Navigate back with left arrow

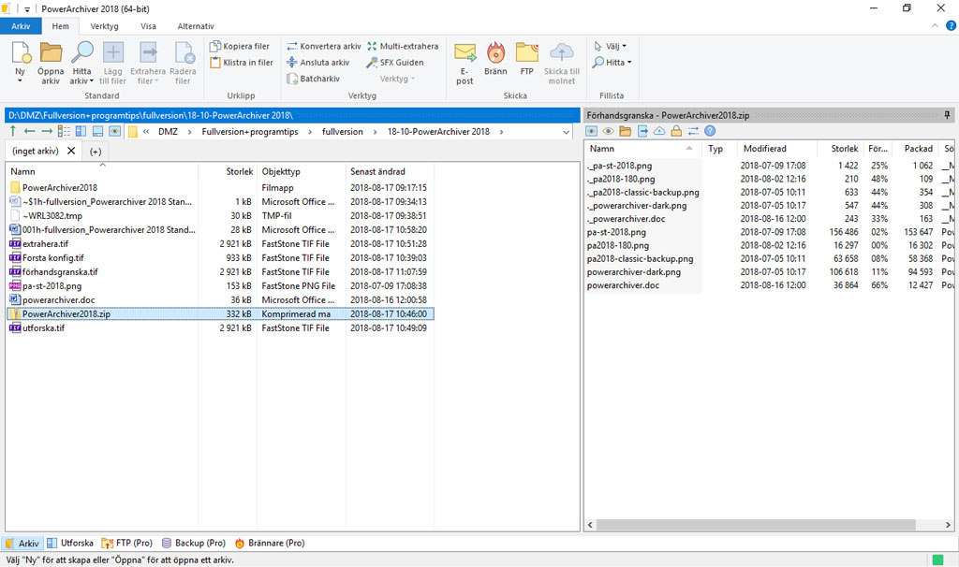(29, 131)
